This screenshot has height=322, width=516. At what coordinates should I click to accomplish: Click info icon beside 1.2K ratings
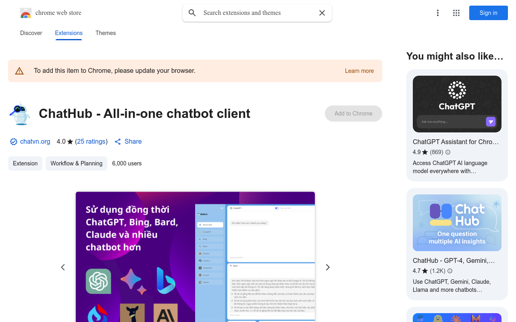click(x=450, y=271)
